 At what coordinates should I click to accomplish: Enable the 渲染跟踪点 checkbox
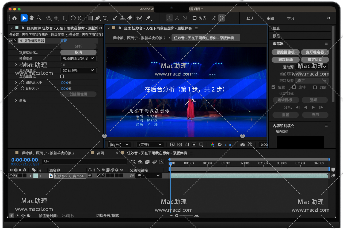pyautogui.click(x=62, y=76)
